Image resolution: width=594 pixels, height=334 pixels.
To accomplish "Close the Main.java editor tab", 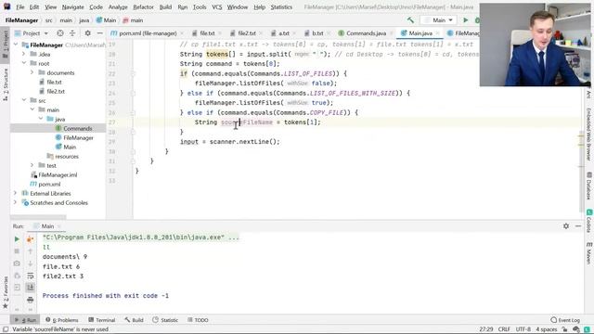I will pos(437,33).
